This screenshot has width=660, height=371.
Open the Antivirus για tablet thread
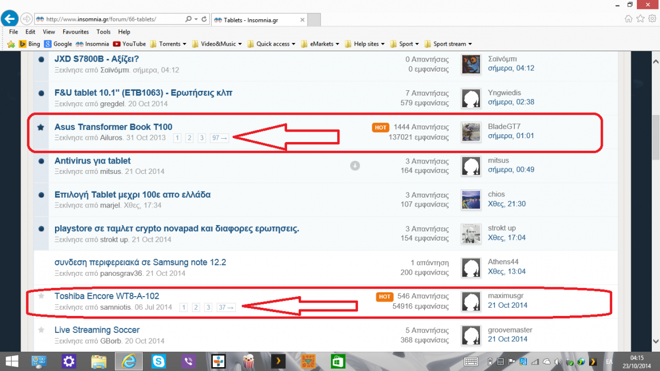coord(92,161)
